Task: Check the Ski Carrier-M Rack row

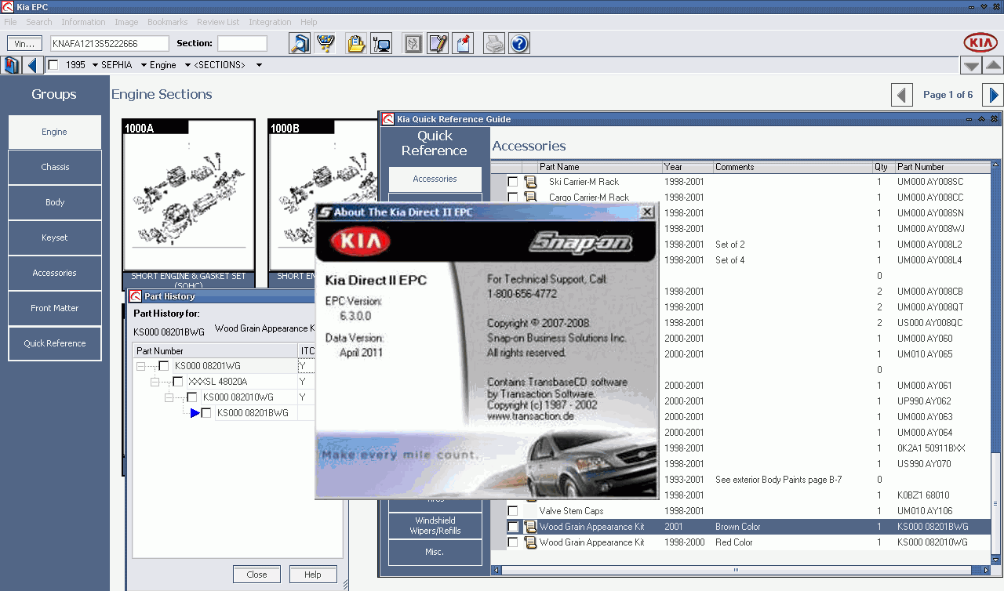Action: 513,182
